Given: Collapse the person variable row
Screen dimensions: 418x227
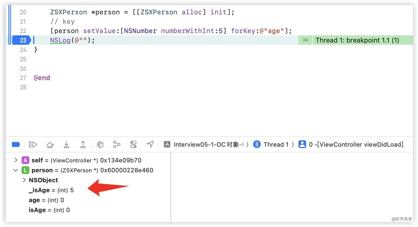Looking at the screenshot, I should [x=16, y=170].
